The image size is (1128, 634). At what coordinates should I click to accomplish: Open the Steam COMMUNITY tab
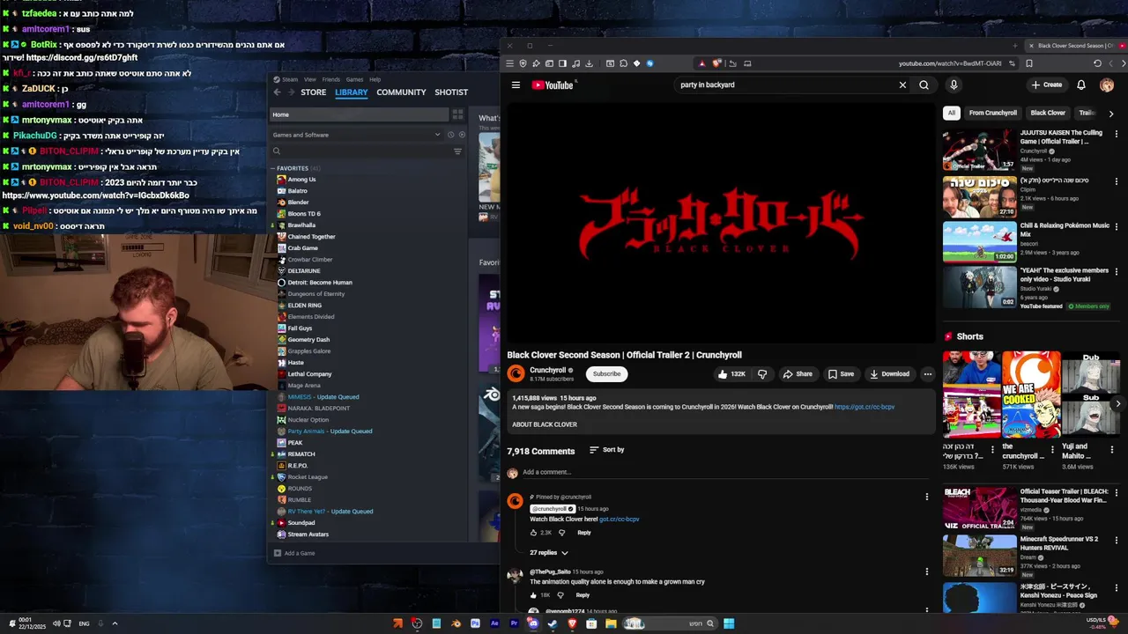click(x=401, y=92)
